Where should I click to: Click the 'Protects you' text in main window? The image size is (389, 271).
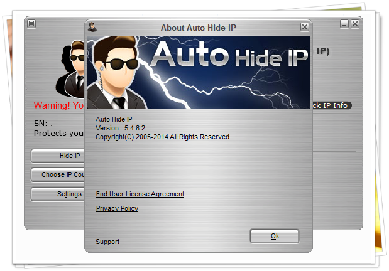59,134
